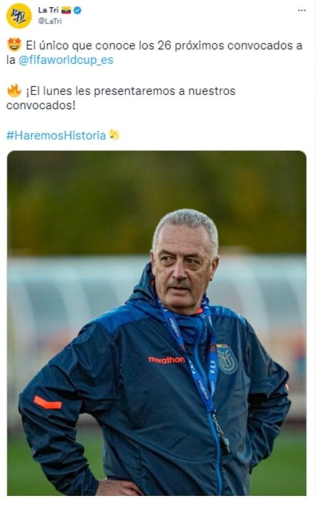Click the fire emoji before "El lunes"

[14, 90]
